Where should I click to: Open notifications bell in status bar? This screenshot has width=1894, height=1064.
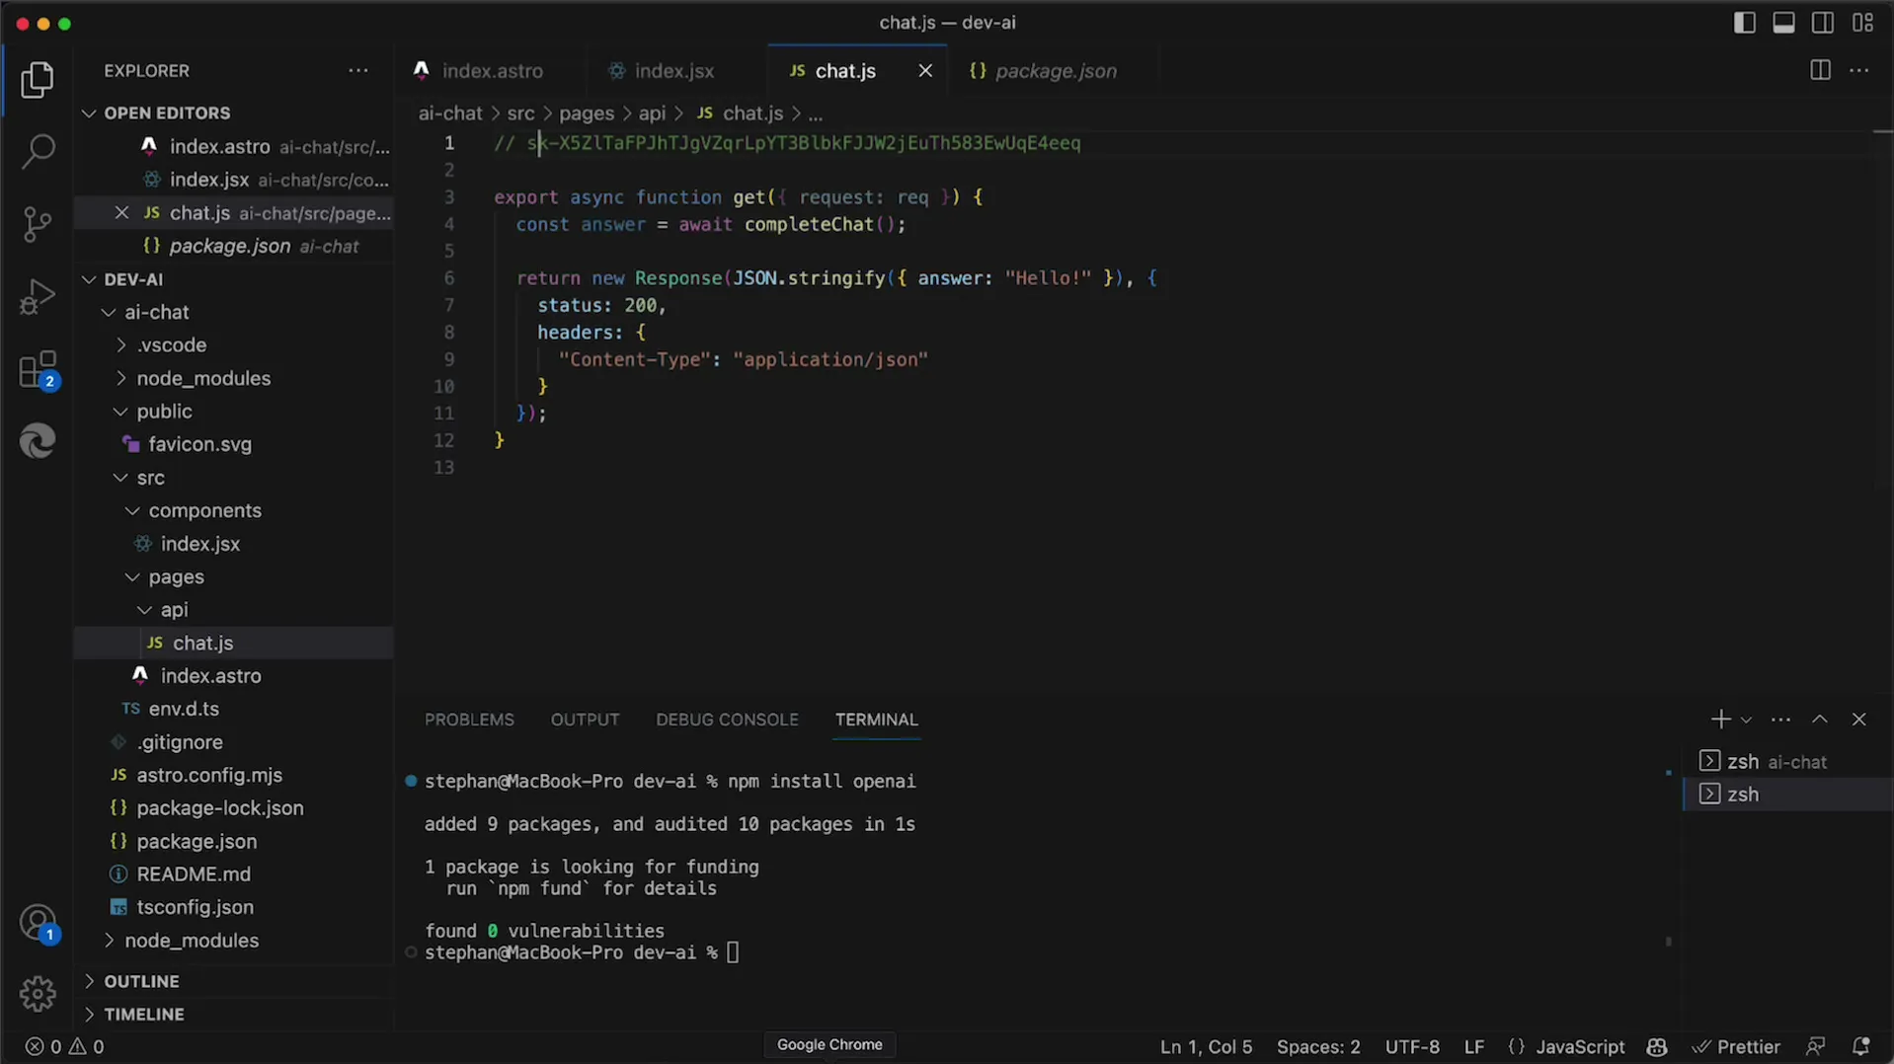coord(1860,1046)
